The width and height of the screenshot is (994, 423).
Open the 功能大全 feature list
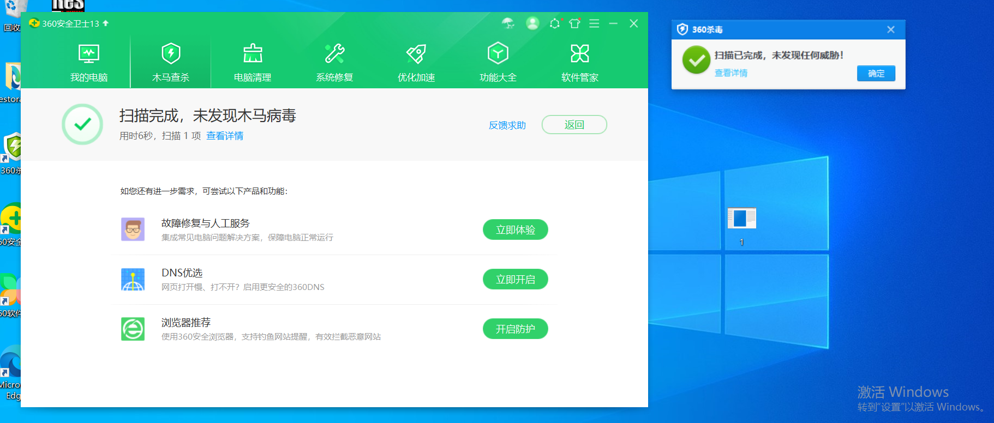(x=498, y=63)
